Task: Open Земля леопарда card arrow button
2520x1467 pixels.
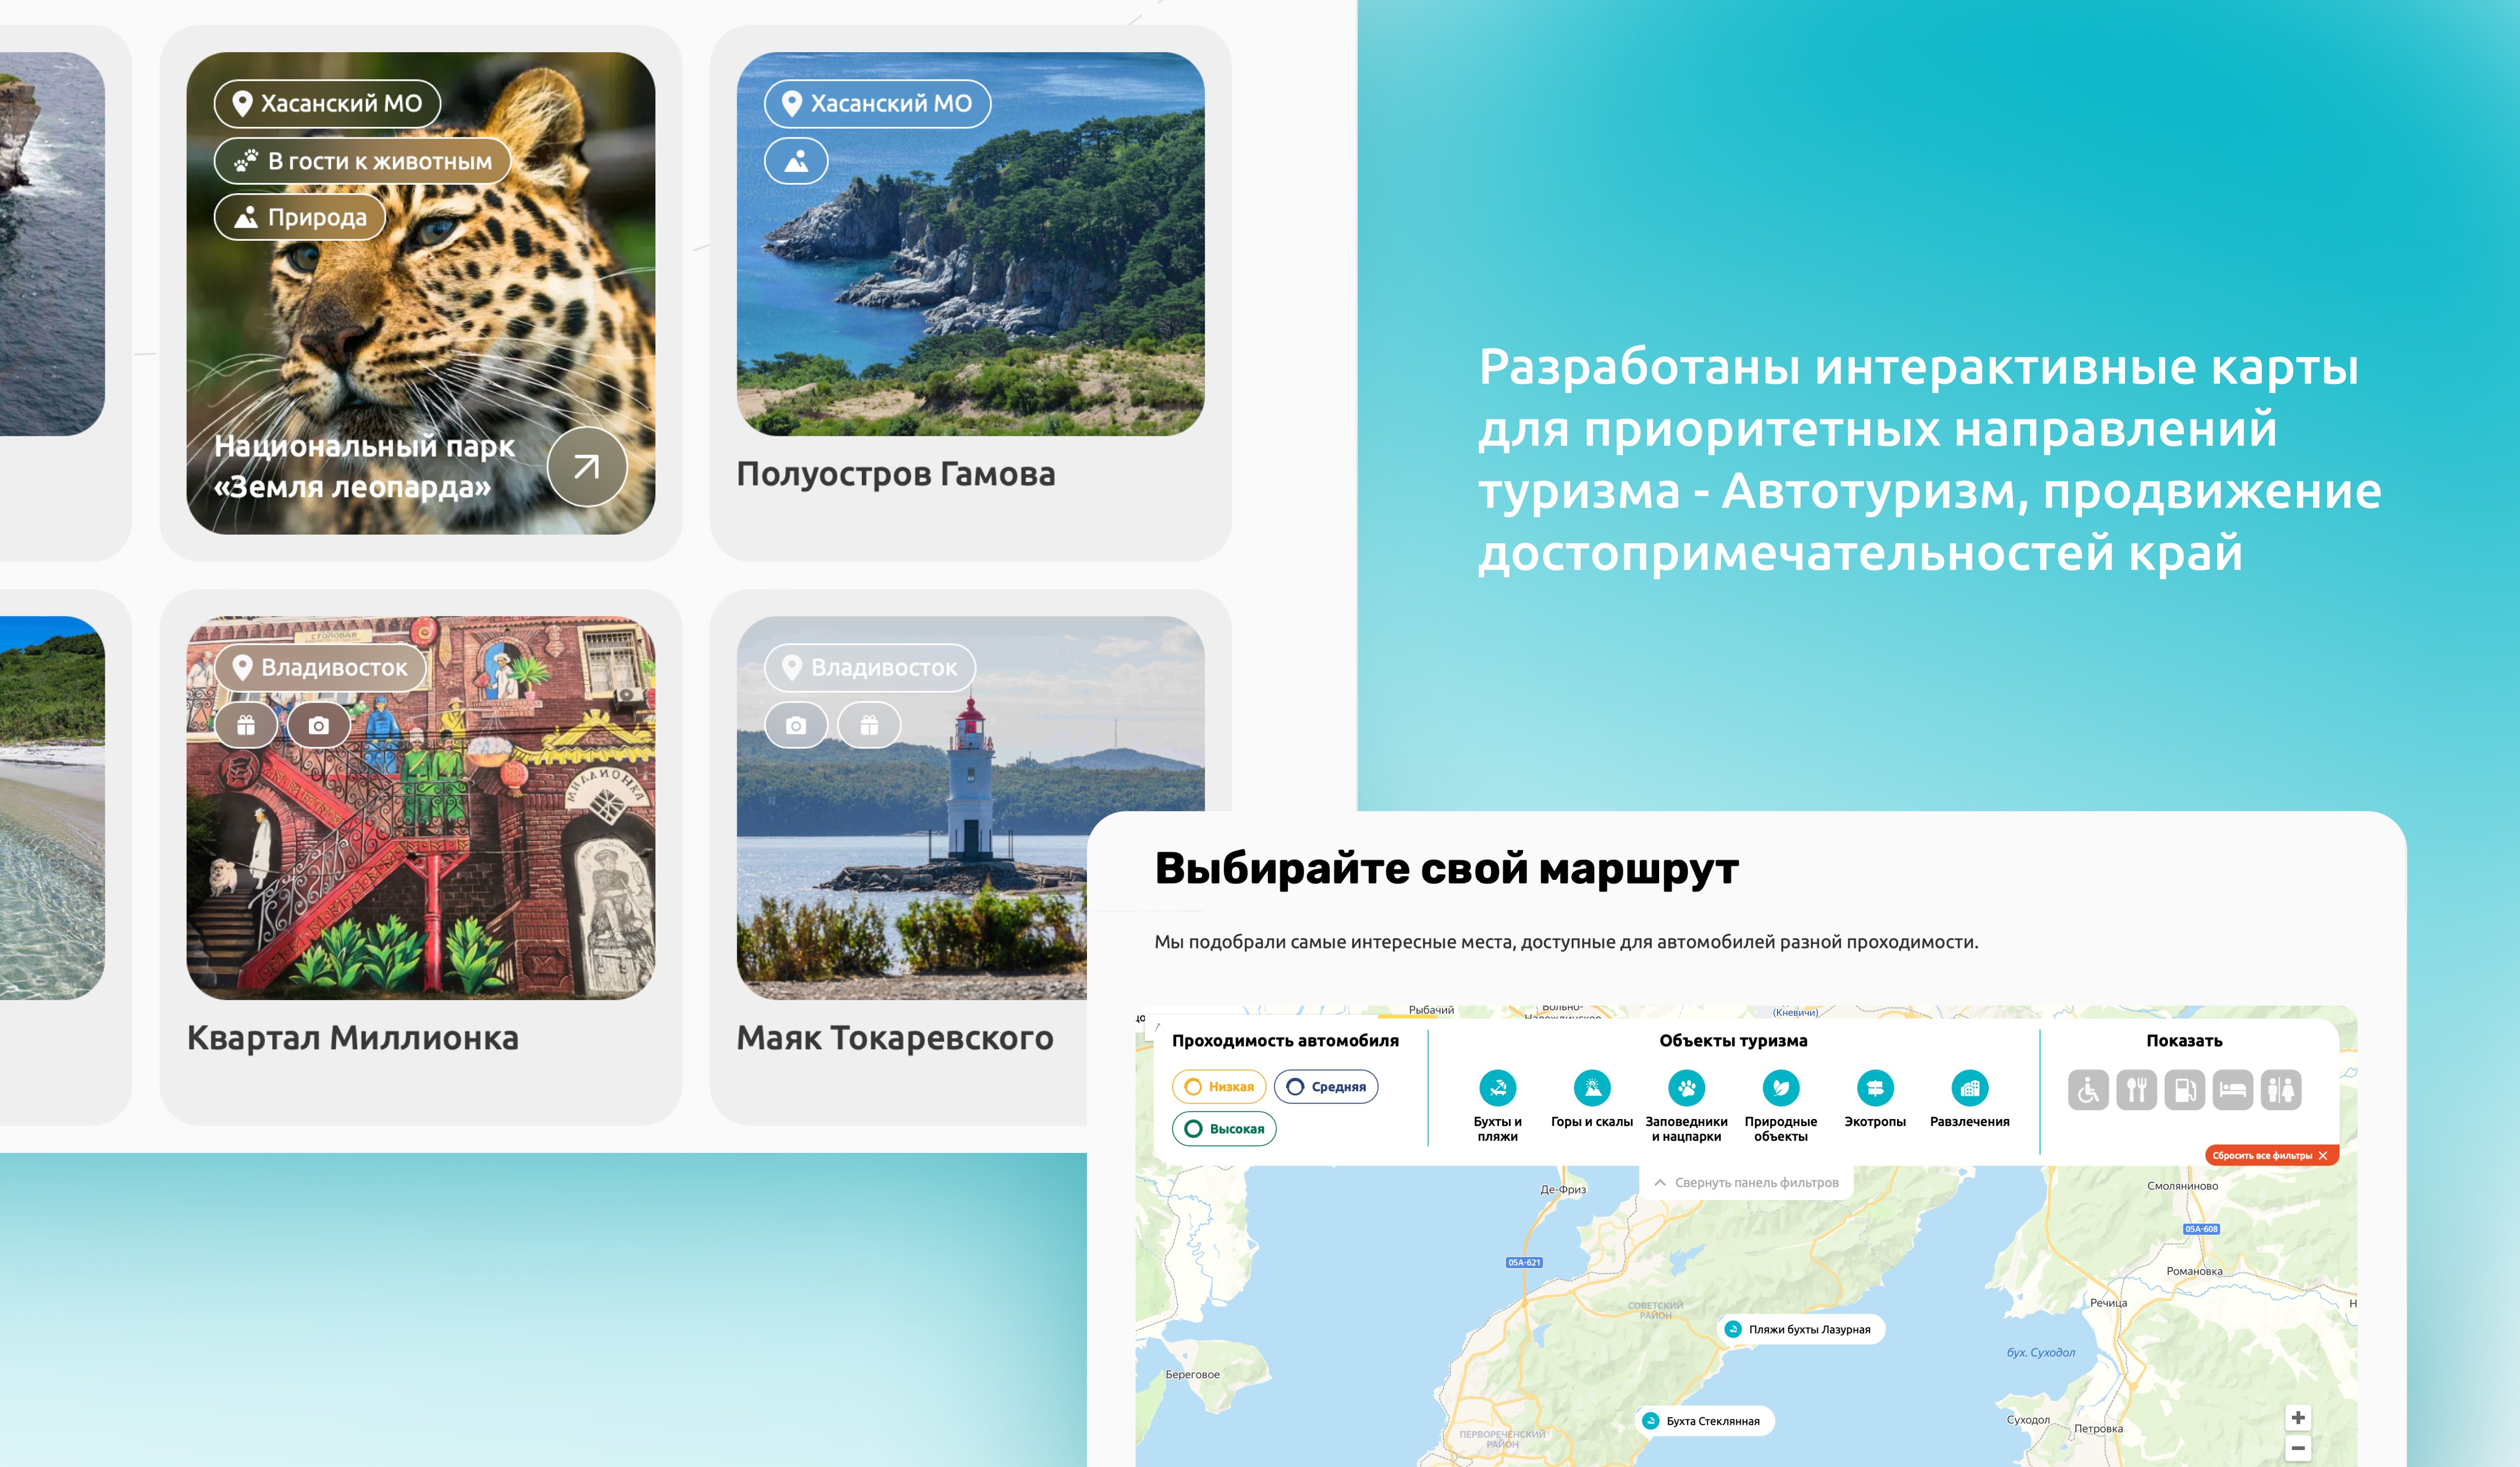Action: [587, 466]
